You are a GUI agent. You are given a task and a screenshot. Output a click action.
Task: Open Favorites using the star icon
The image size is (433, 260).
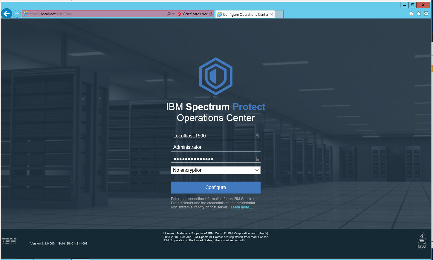coord(419,14)
